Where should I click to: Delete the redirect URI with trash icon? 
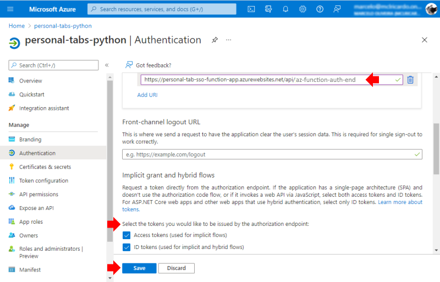[x=410, y=80]
